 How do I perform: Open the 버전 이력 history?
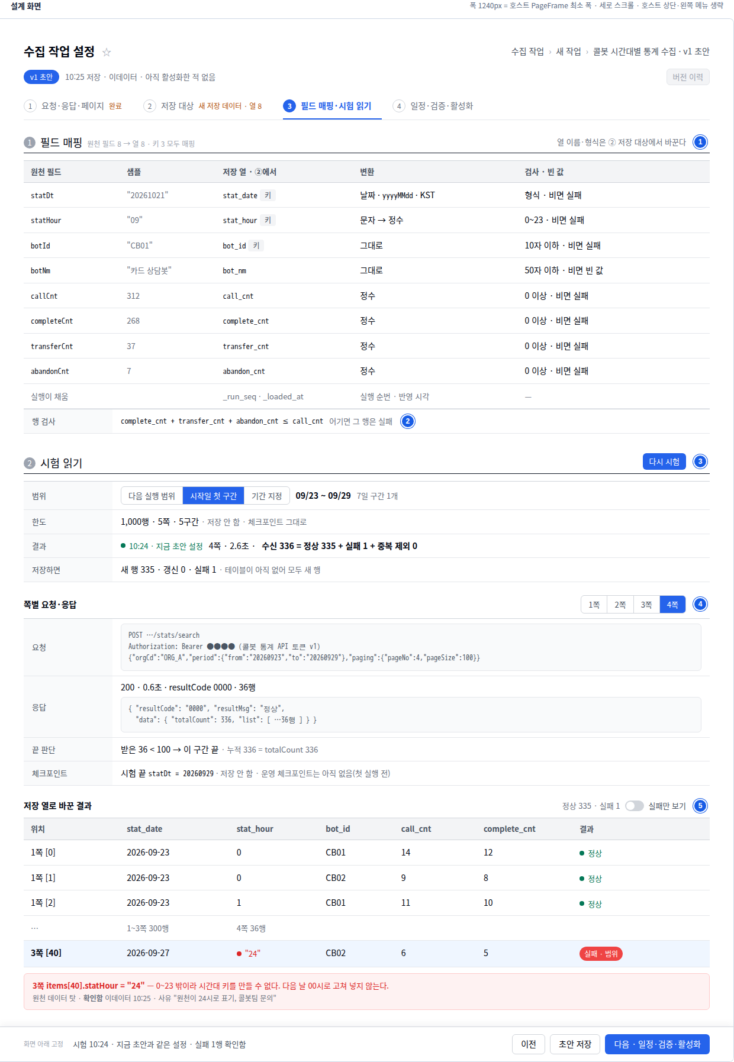pos(687,77)
